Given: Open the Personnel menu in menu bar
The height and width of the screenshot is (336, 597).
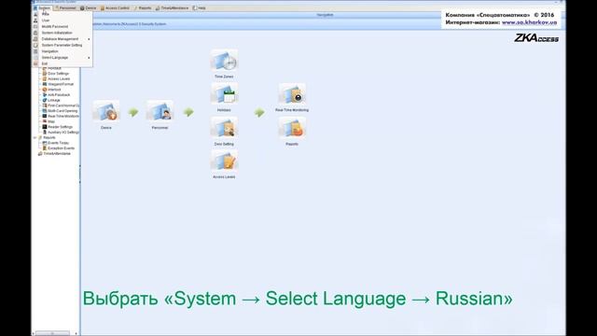Looking at the screenshot, I should click(65, 8).
